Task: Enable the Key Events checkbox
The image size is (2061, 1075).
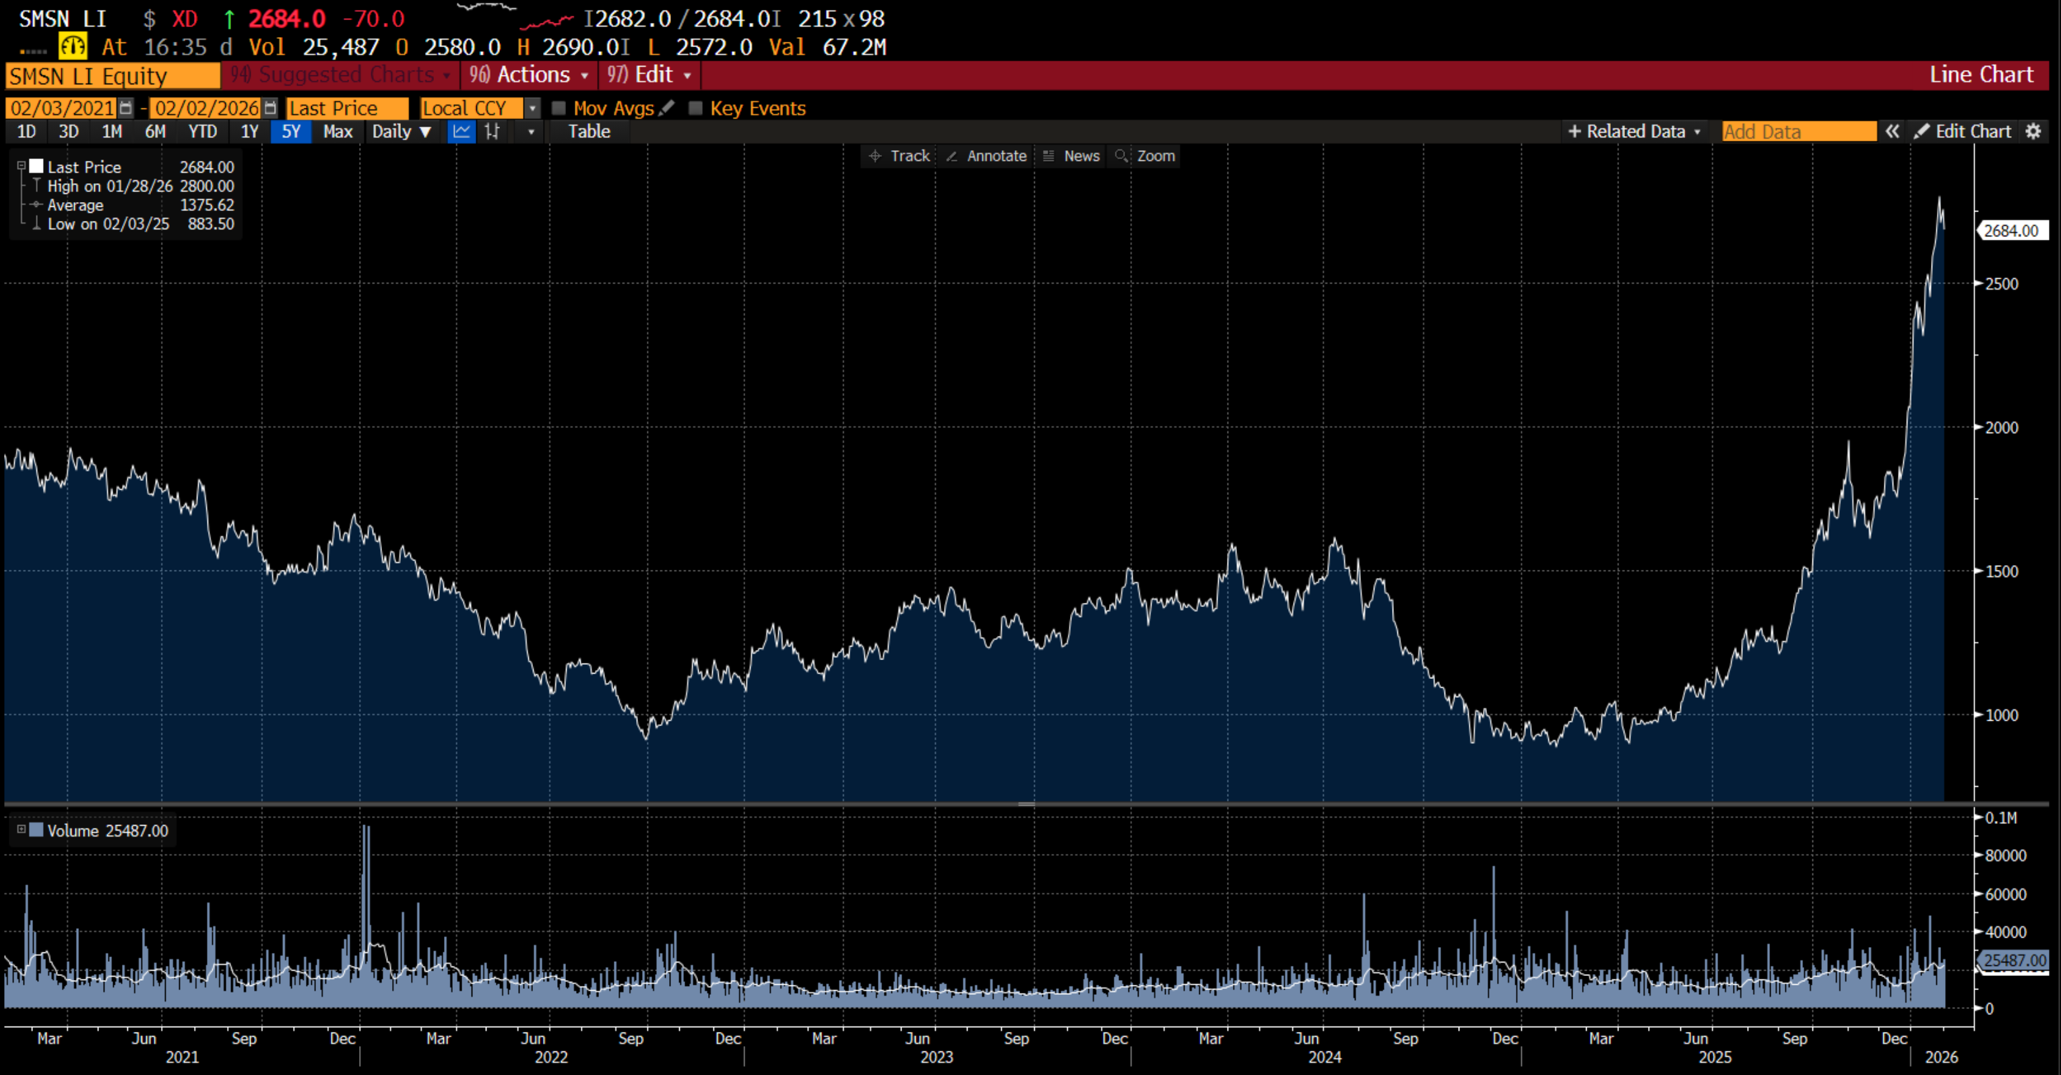Action: [695, 108]
